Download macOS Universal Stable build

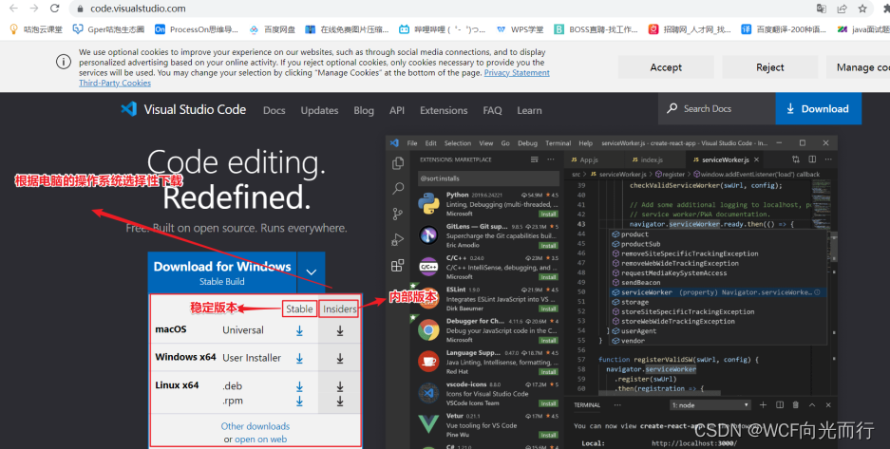click(x=299, y=331)
